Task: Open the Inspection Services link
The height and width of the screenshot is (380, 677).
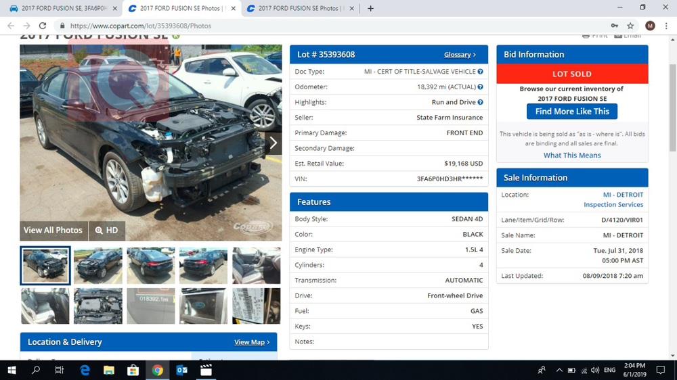Action: (x=613, y=204)
